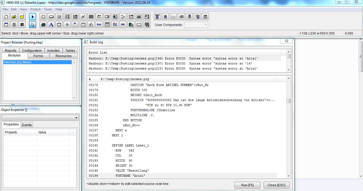363x191 pixels.
Task: Click module list scroll-down arrow
Action: point(74,98)
